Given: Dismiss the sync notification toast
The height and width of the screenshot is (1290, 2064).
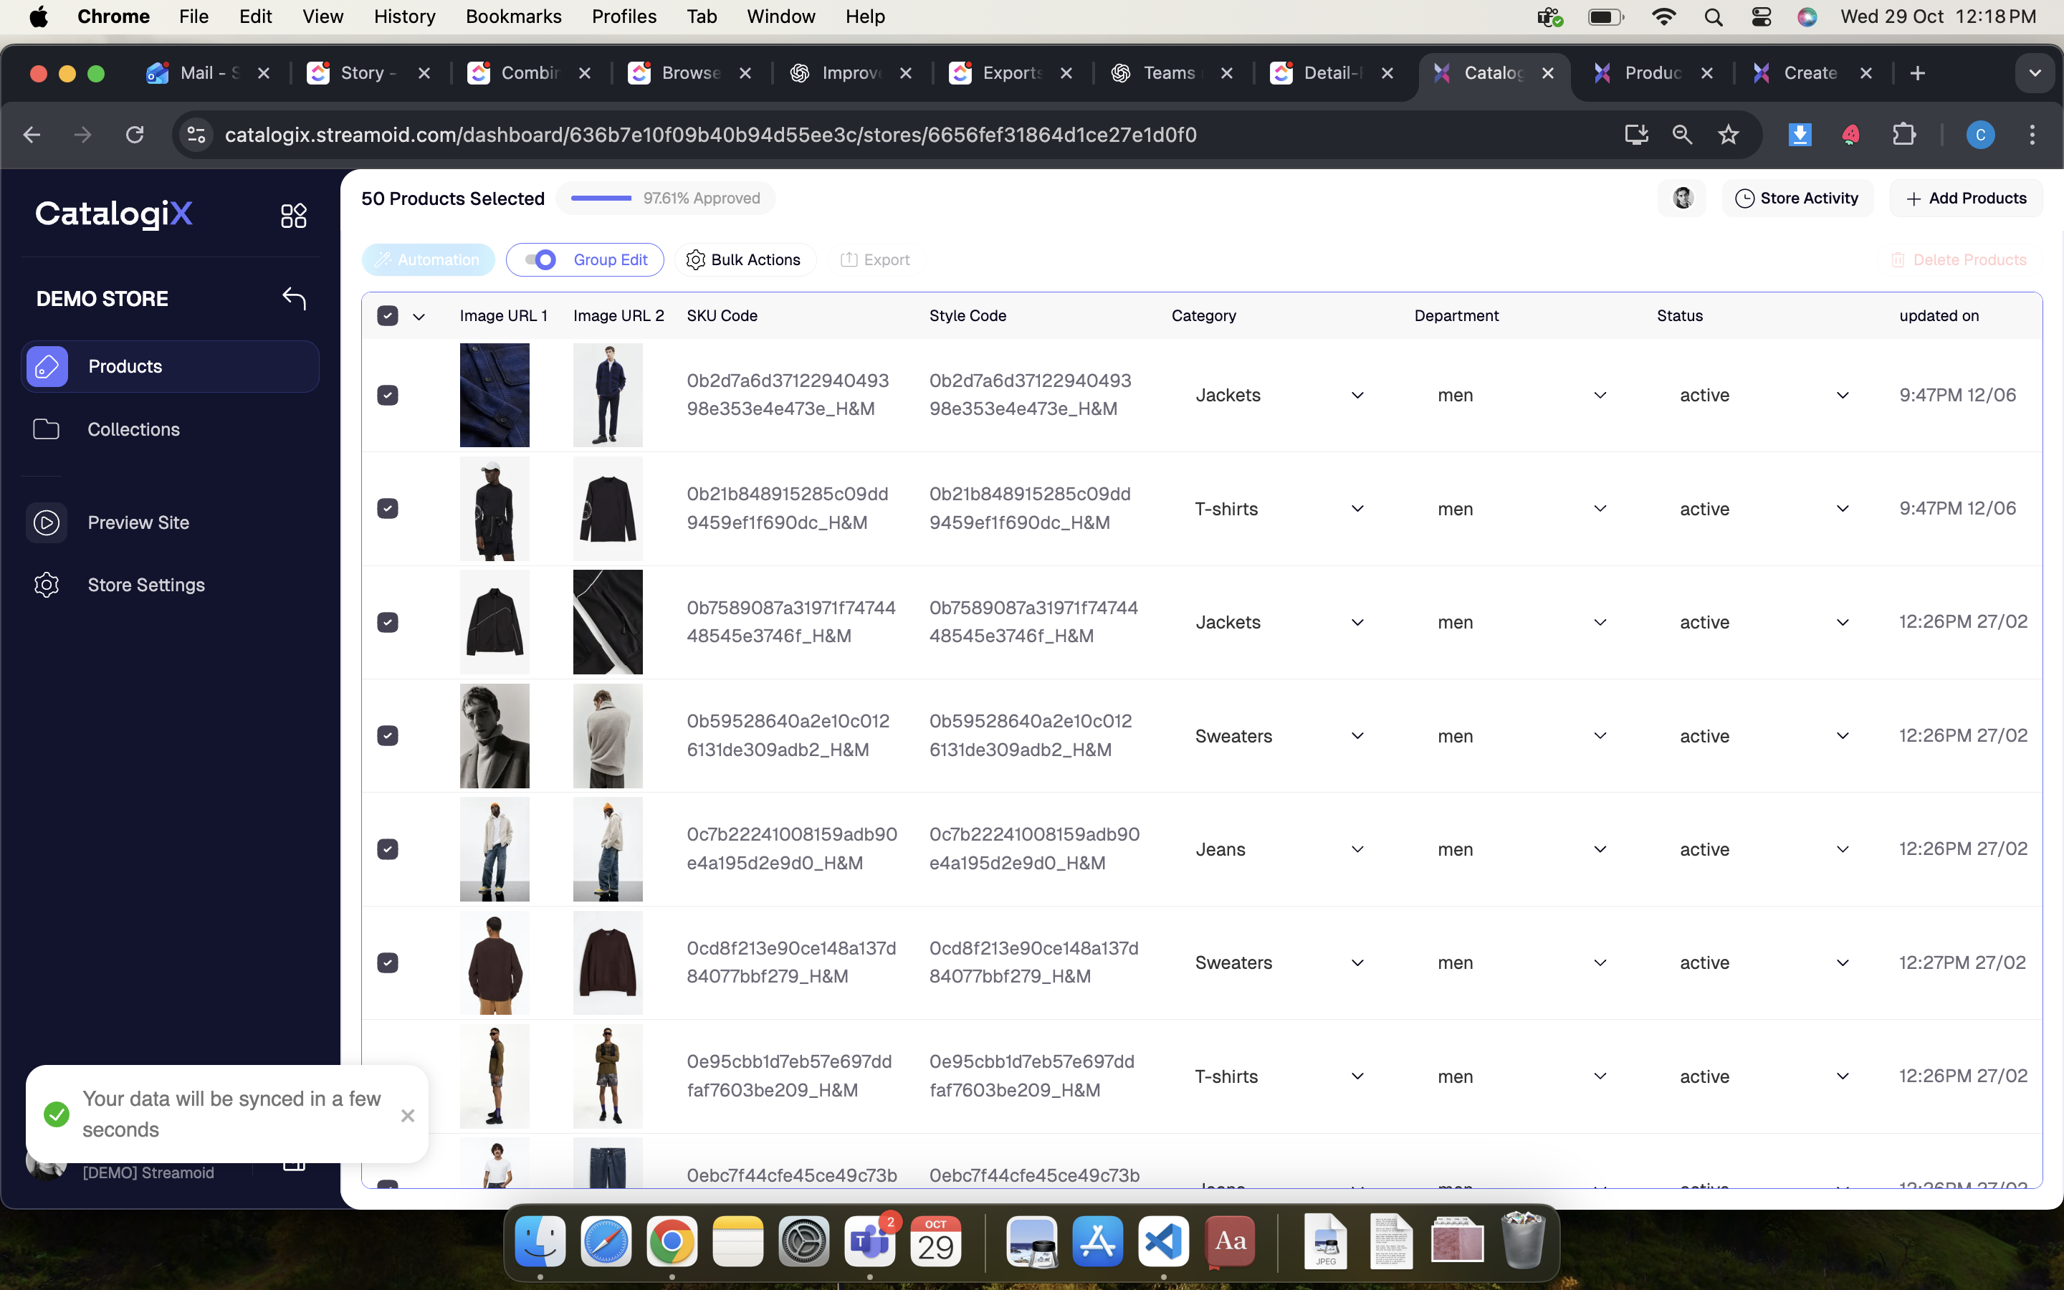Looking at the screenshot, I should (408, 1115).
